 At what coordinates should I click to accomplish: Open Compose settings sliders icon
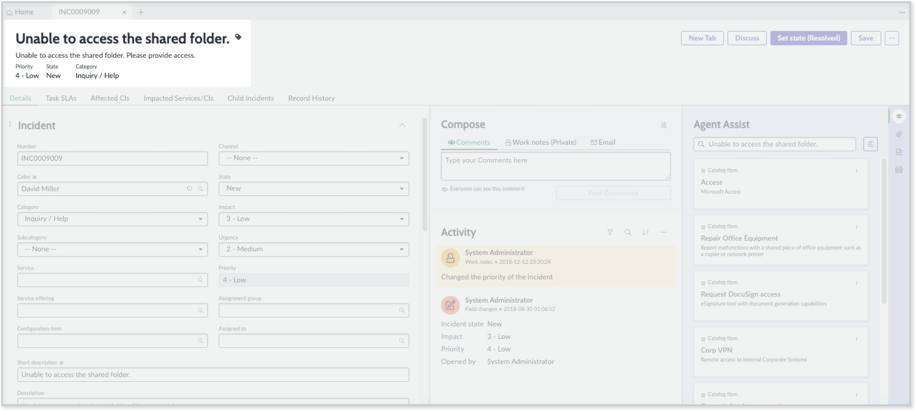point(664,125)
